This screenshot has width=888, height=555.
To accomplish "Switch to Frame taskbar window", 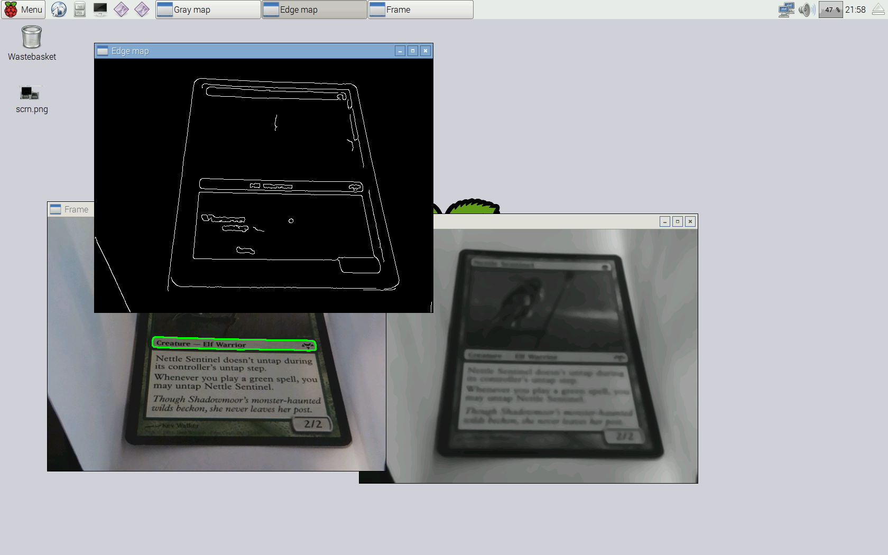I will click(x=421, y=10).
